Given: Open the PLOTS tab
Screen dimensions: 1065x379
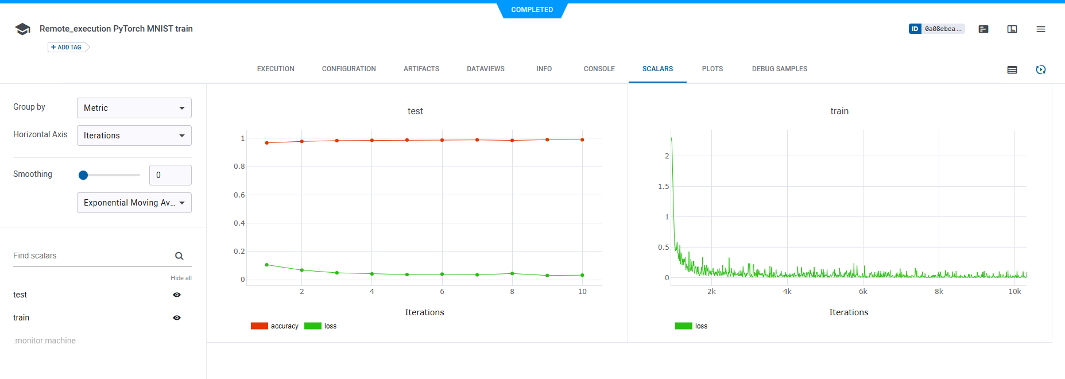Looking at the screenshot, I should point(712,69).
